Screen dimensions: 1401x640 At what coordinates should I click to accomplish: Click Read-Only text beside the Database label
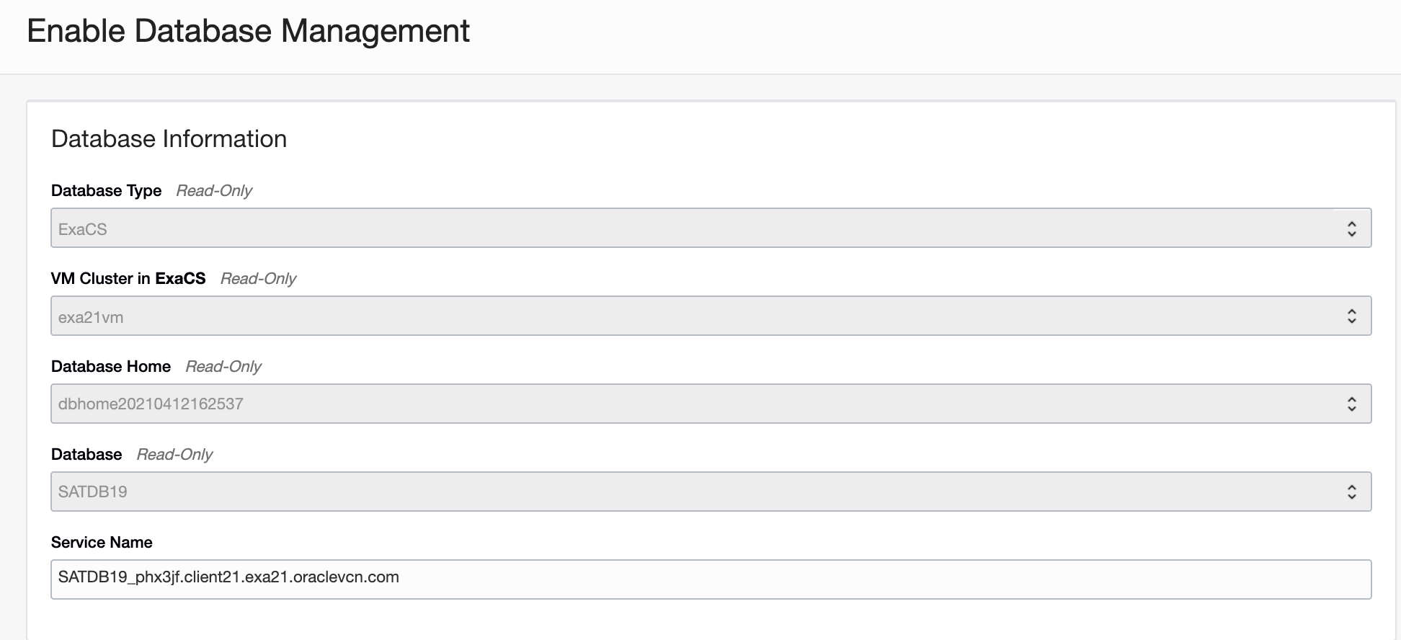[x=174, y=455]
